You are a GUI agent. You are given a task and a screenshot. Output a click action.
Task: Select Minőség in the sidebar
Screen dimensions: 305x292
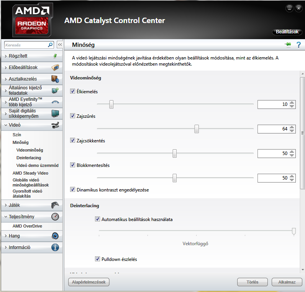[21, 142]
